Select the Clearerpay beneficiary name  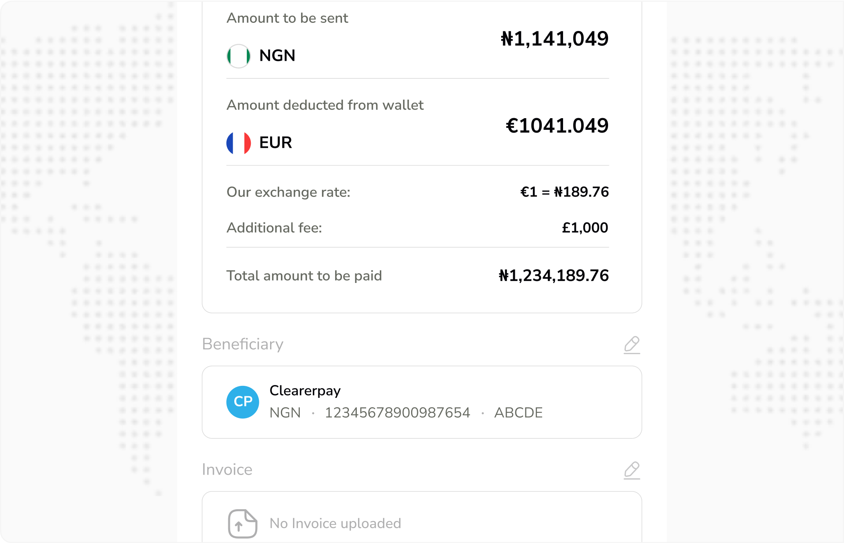(305, 391)
